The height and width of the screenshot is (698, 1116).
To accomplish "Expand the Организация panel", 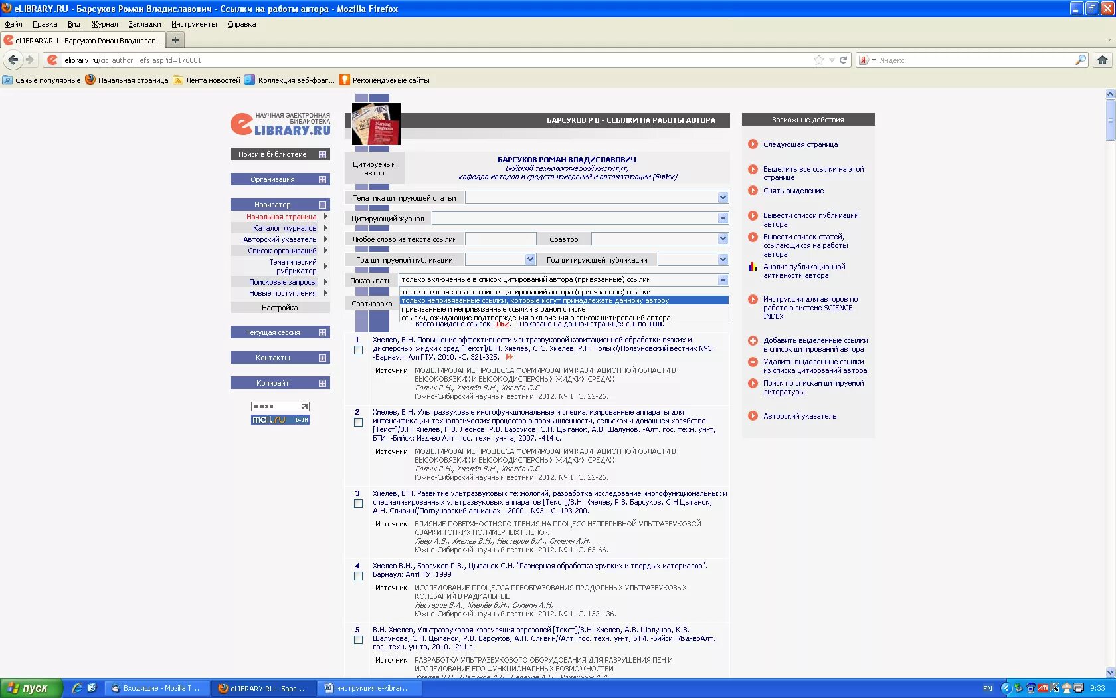I will [322, 179].
